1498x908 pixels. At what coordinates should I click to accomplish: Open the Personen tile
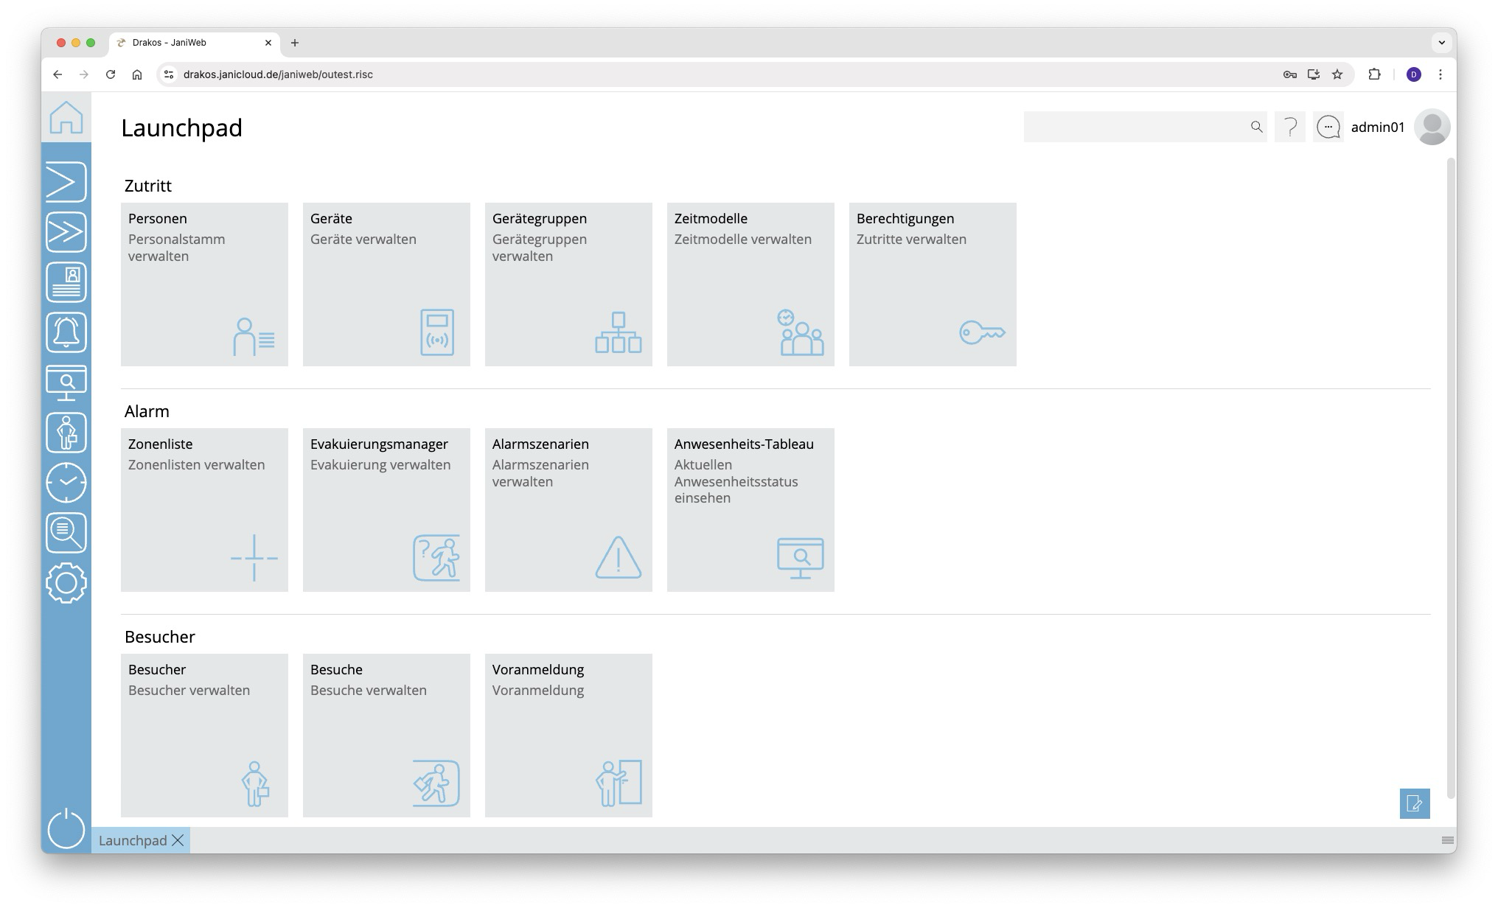pyautogui.click(x=204, y=284)
